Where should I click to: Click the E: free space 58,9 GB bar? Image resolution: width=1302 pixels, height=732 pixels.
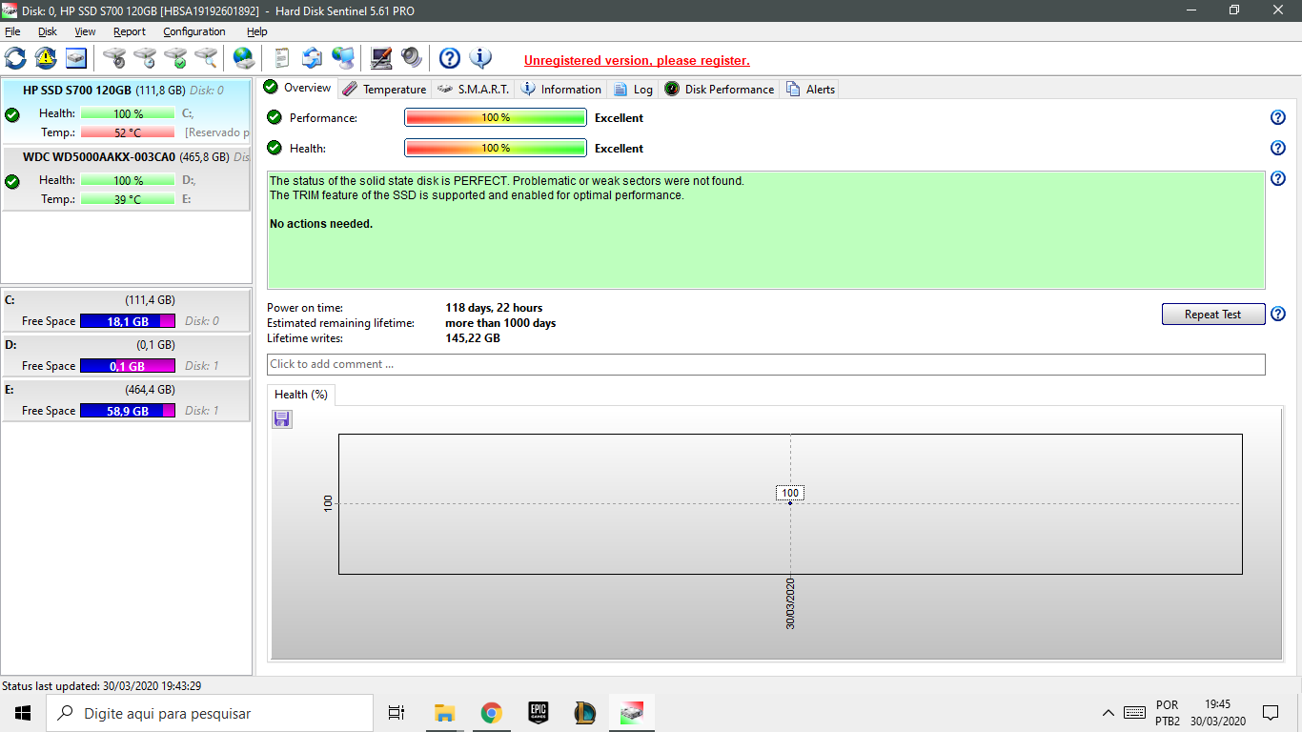128,411
